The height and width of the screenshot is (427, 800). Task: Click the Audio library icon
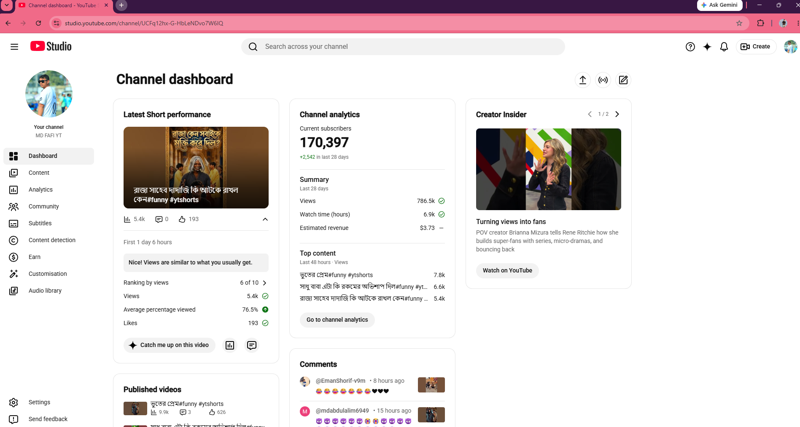[13, 291]
